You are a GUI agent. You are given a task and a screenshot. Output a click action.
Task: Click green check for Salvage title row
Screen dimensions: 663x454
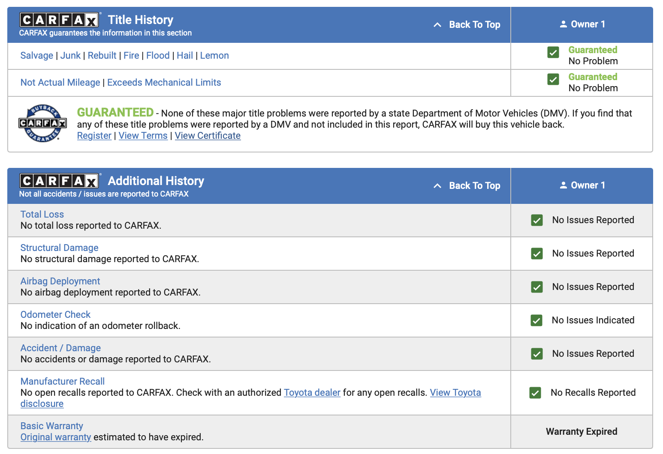(553, 52)
